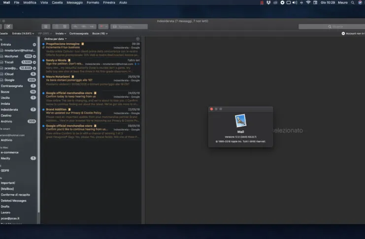
Task: Click the Mail app icon in About window
Action: click(x=240, y=121)
